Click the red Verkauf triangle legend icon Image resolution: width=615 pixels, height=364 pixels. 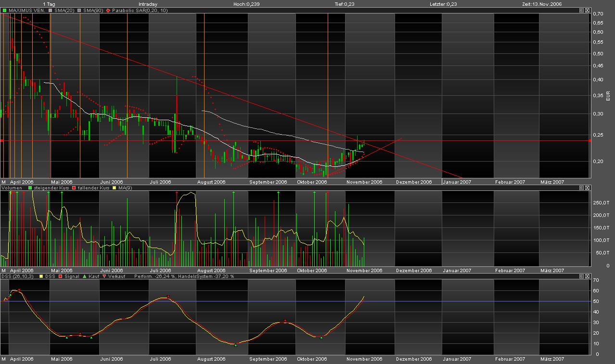(104, 276)
